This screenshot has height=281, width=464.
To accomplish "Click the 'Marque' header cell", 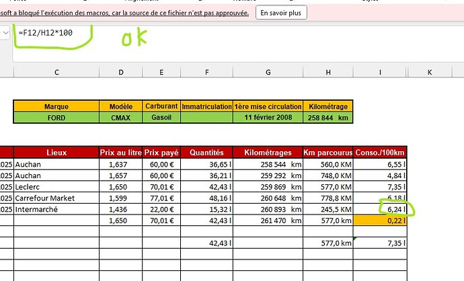I will 56,106.
